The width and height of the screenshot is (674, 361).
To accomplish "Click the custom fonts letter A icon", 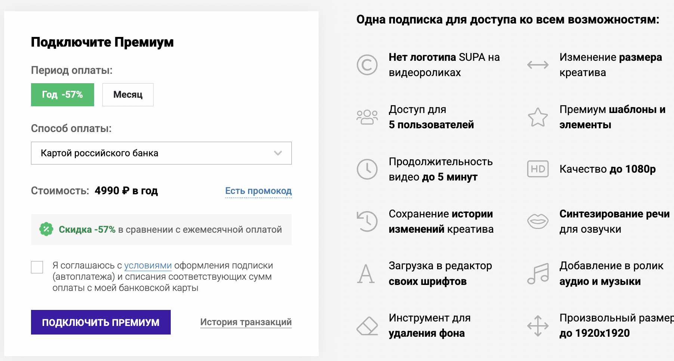I will click(x=366, y=274).
